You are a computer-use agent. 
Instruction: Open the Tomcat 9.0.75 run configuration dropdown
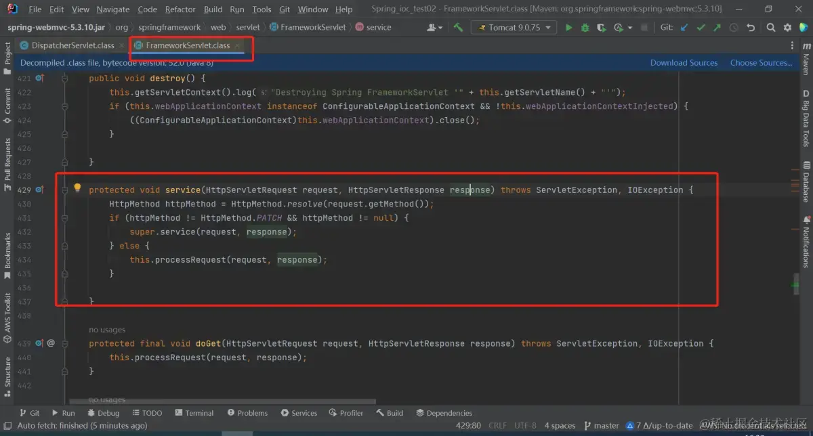(x=514, y=27)
